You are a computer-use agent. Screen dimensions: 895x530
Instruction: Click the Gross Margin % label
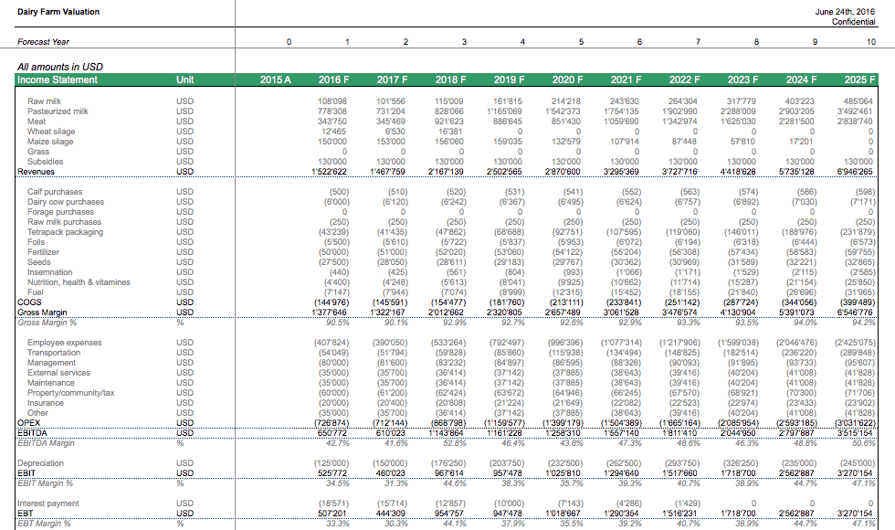pos(47,323)
